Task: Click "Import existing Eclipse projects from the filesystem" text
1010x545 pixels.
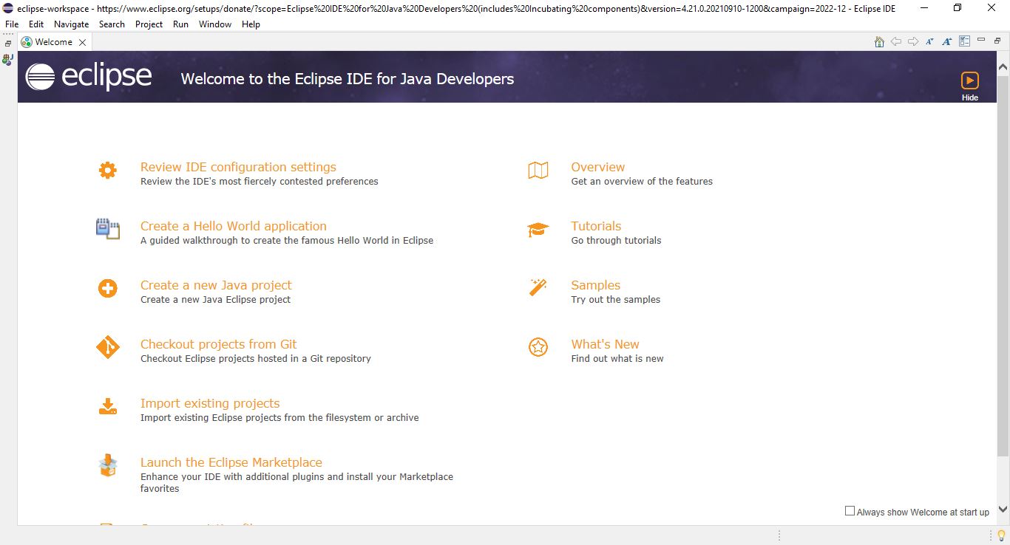Action: click(279, 418)
